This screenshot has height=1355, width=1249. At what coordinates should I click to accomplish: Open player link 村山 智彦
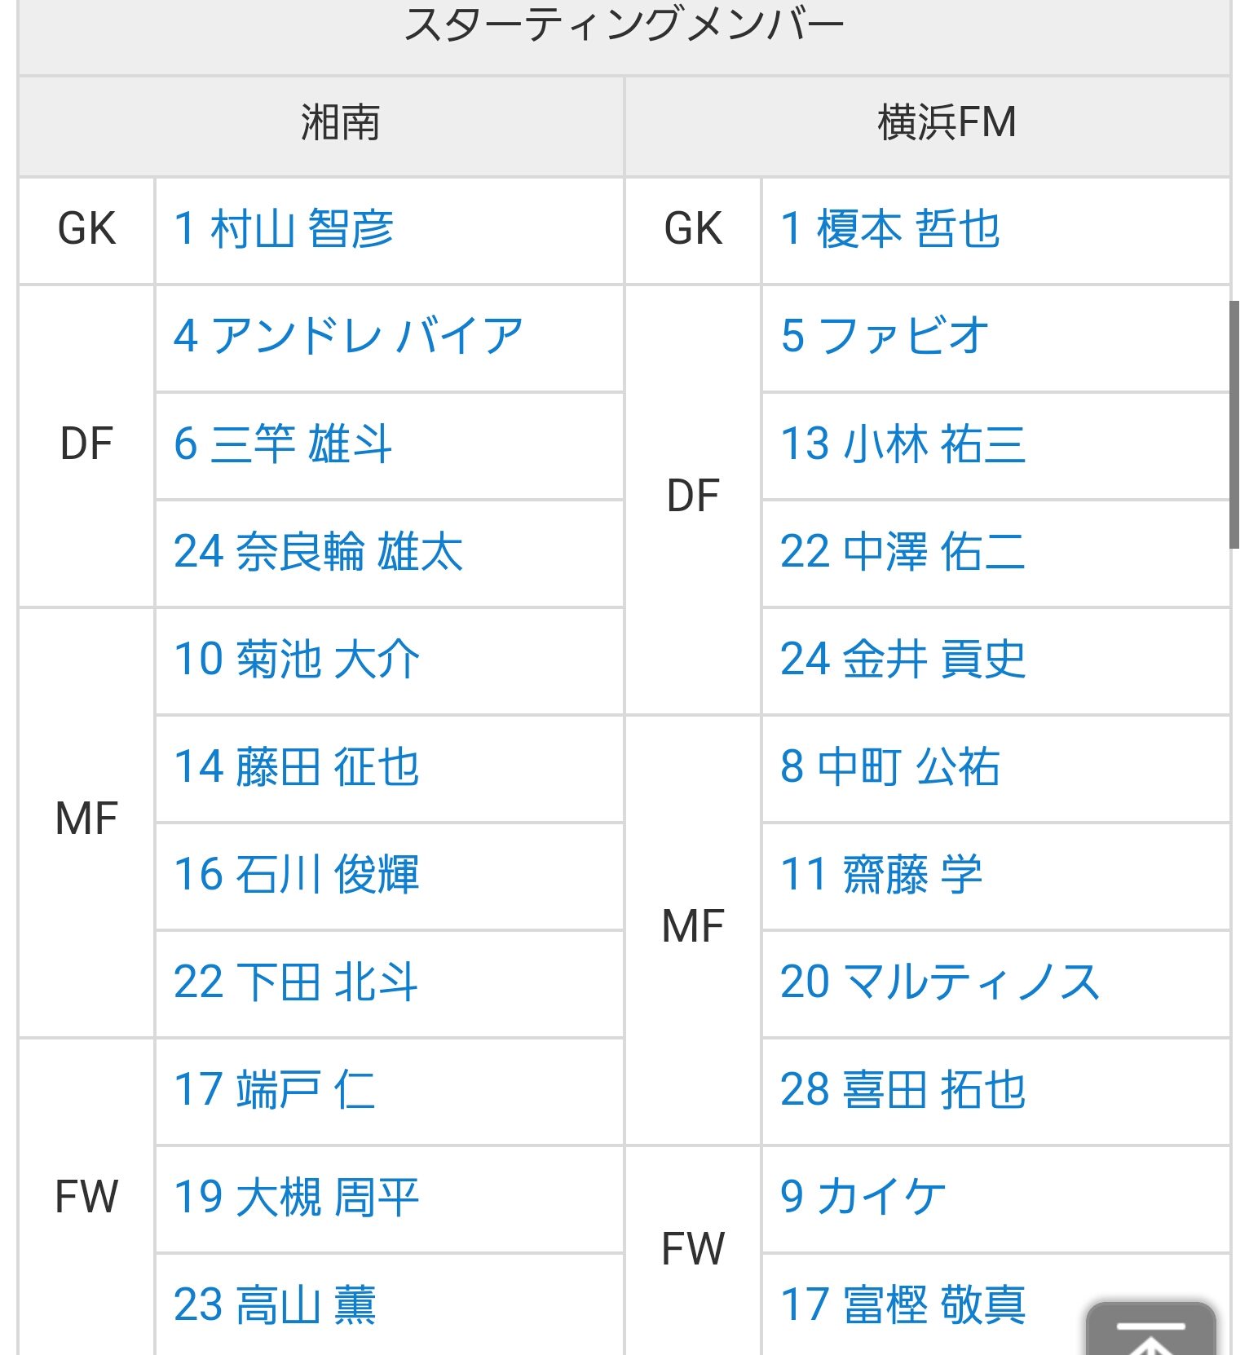pos(284,228)
